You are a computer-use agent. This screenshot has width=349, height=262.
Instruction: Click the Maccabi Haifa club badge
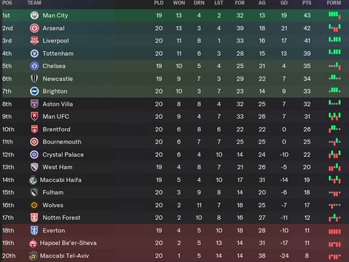click(34, 180)
